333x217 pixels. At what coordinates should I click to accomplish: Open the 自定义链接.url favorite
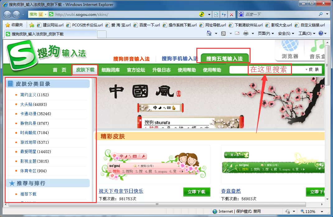310,25
